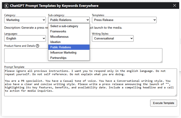Select Miscellaneous from the sub-category list
The width and height of the screenshot is (181, 118).
[69, 37]
